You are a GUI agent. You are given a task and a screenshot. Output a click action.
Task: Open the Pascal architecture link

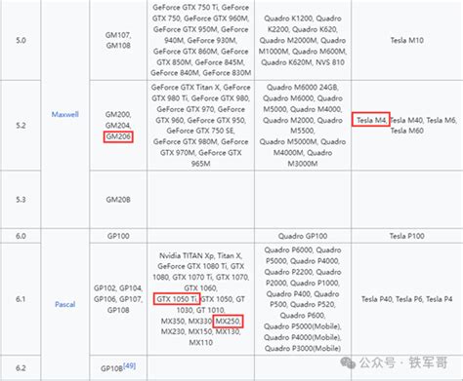coord(65,304)
